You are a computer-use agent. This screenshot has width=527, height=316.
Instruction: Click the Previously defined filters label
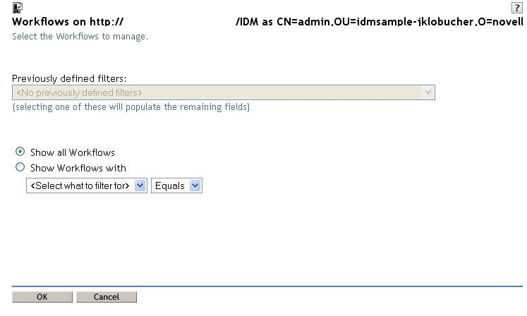click(x=69, y=79)
